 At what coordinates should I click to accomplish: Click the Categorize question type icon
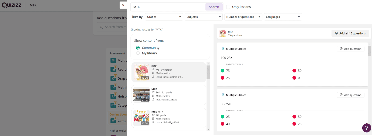(x=113, y=105)
